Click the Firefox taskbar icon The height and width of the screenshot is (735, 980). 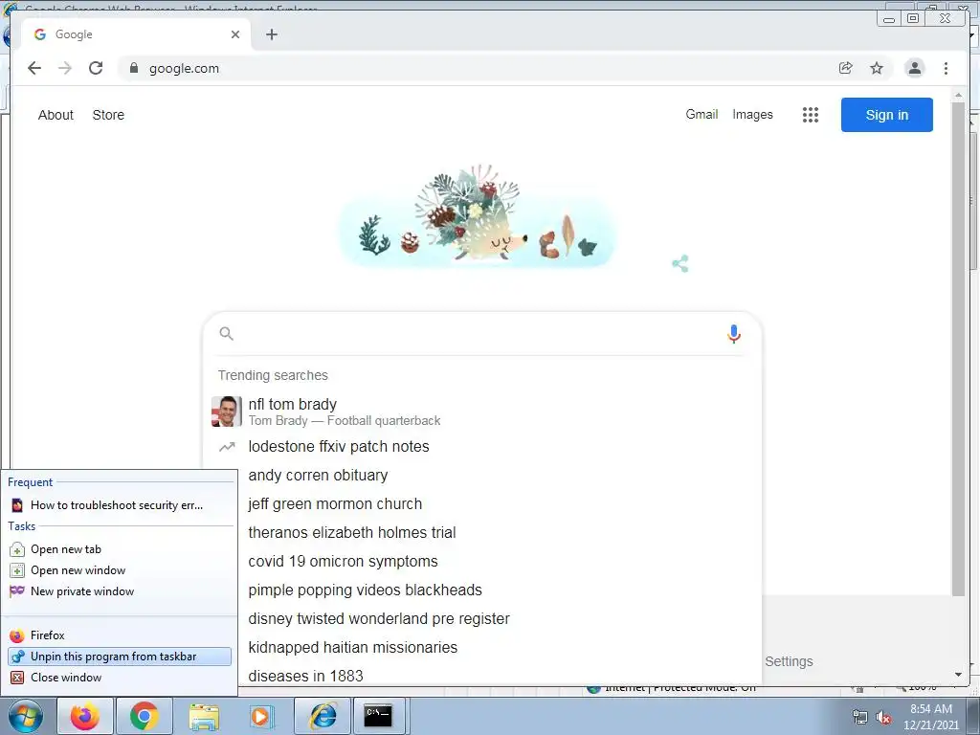85,716
